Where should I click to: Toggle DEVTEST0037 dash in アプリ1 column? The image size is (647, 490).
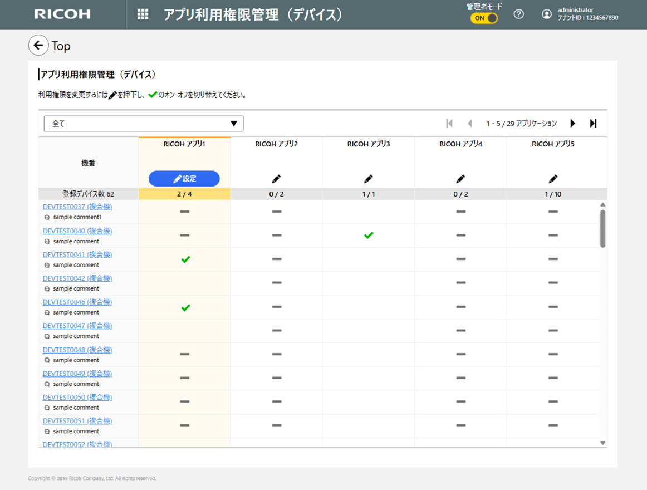[x=184, y=212]
